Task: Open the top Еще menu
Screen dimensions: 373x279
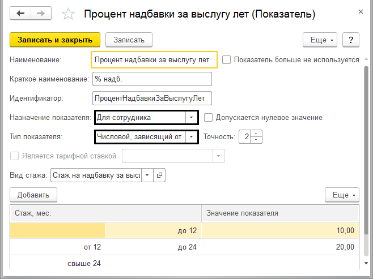Action: point(320,40)
